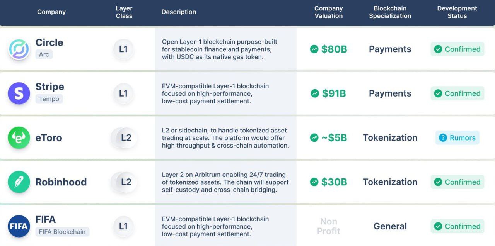Click the purple Stripe logo icon
The height and width of the screenshot is (246, 495).
click(x=19, y=93)
